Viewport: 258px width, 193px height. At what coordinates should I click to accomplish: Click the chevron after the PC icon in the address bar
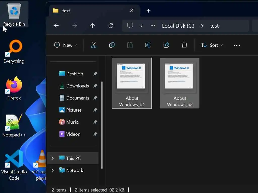click(142, 26)
